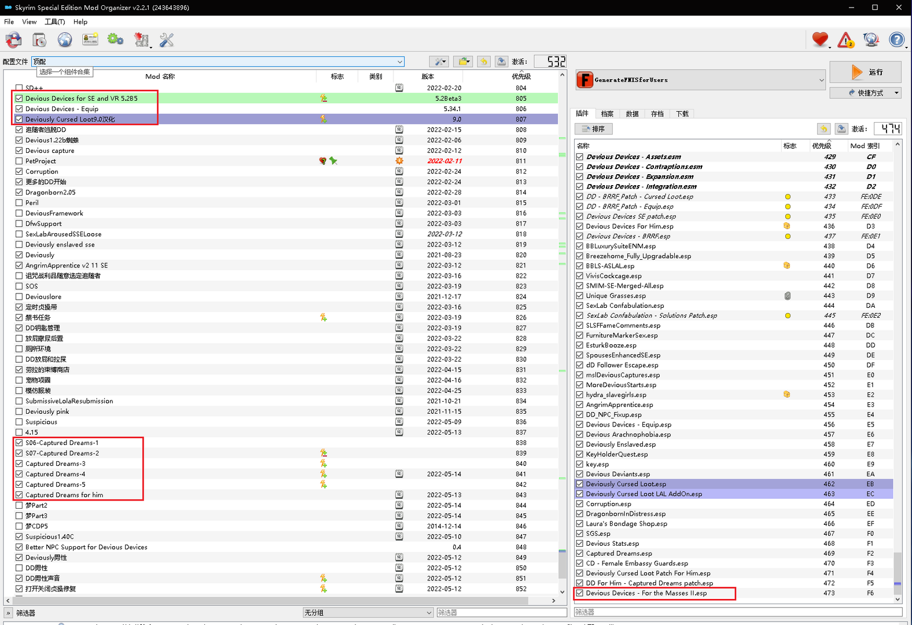
Task: Expand the filter panel arrow at bottom-left
Action: pos(8,613)
